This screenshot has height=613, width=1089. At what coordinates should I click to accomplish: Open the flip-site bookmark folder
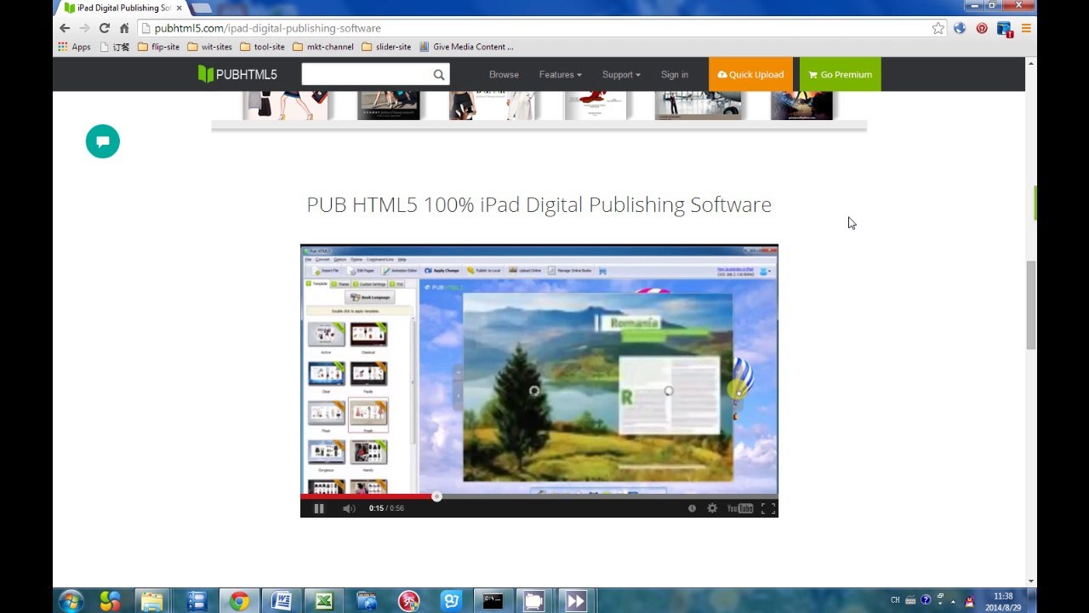(x=158, y=47)
